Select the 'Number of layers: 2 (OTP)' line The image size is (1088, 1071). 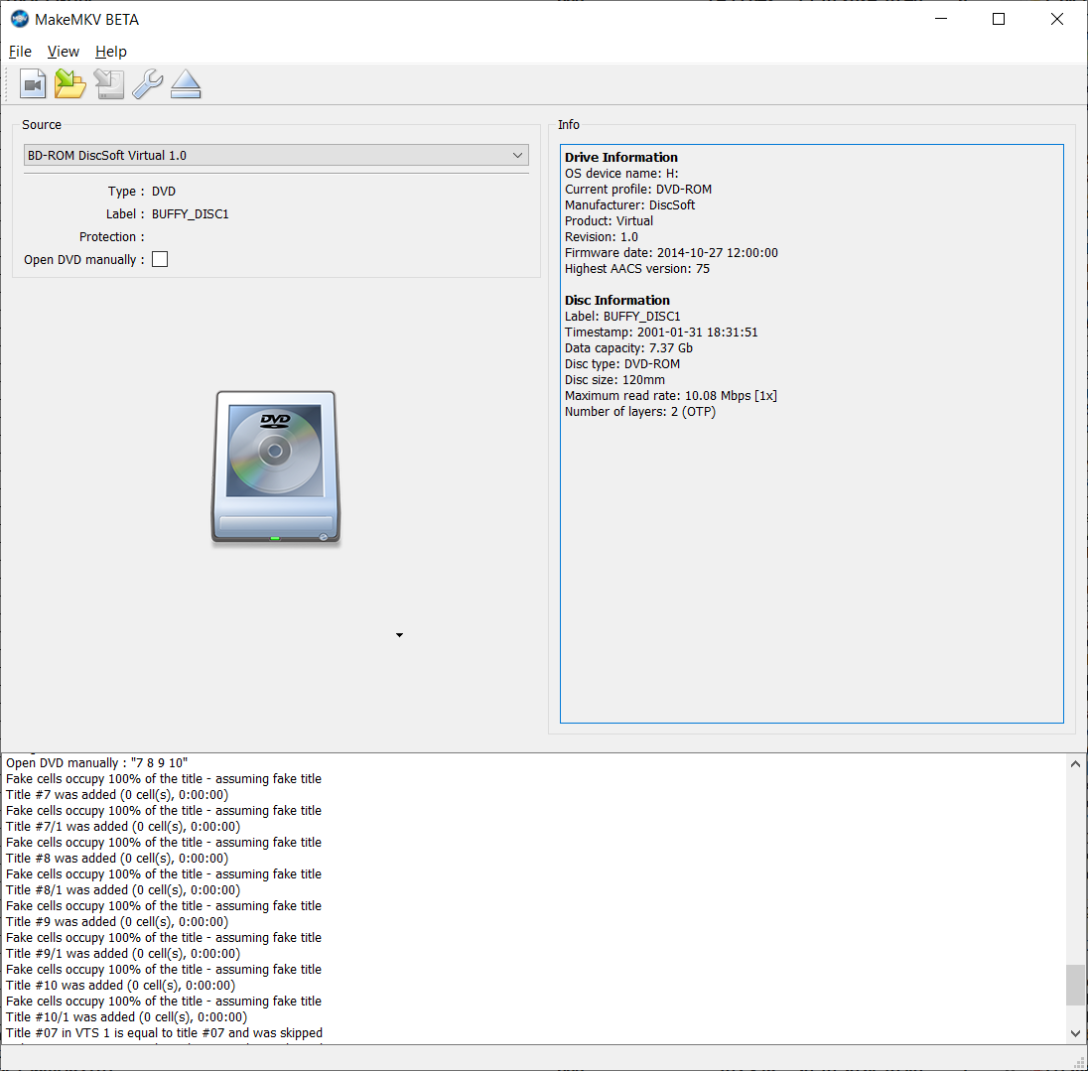[640, 412]
